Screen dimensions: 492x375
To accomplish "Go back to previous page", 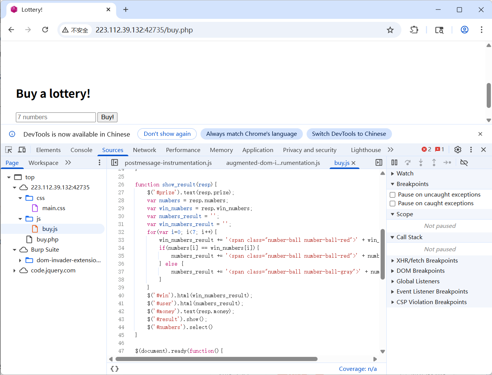I will (11, 30).
